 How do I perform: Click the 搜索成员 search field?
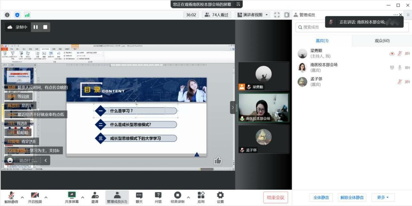click(x=352, y=27)
